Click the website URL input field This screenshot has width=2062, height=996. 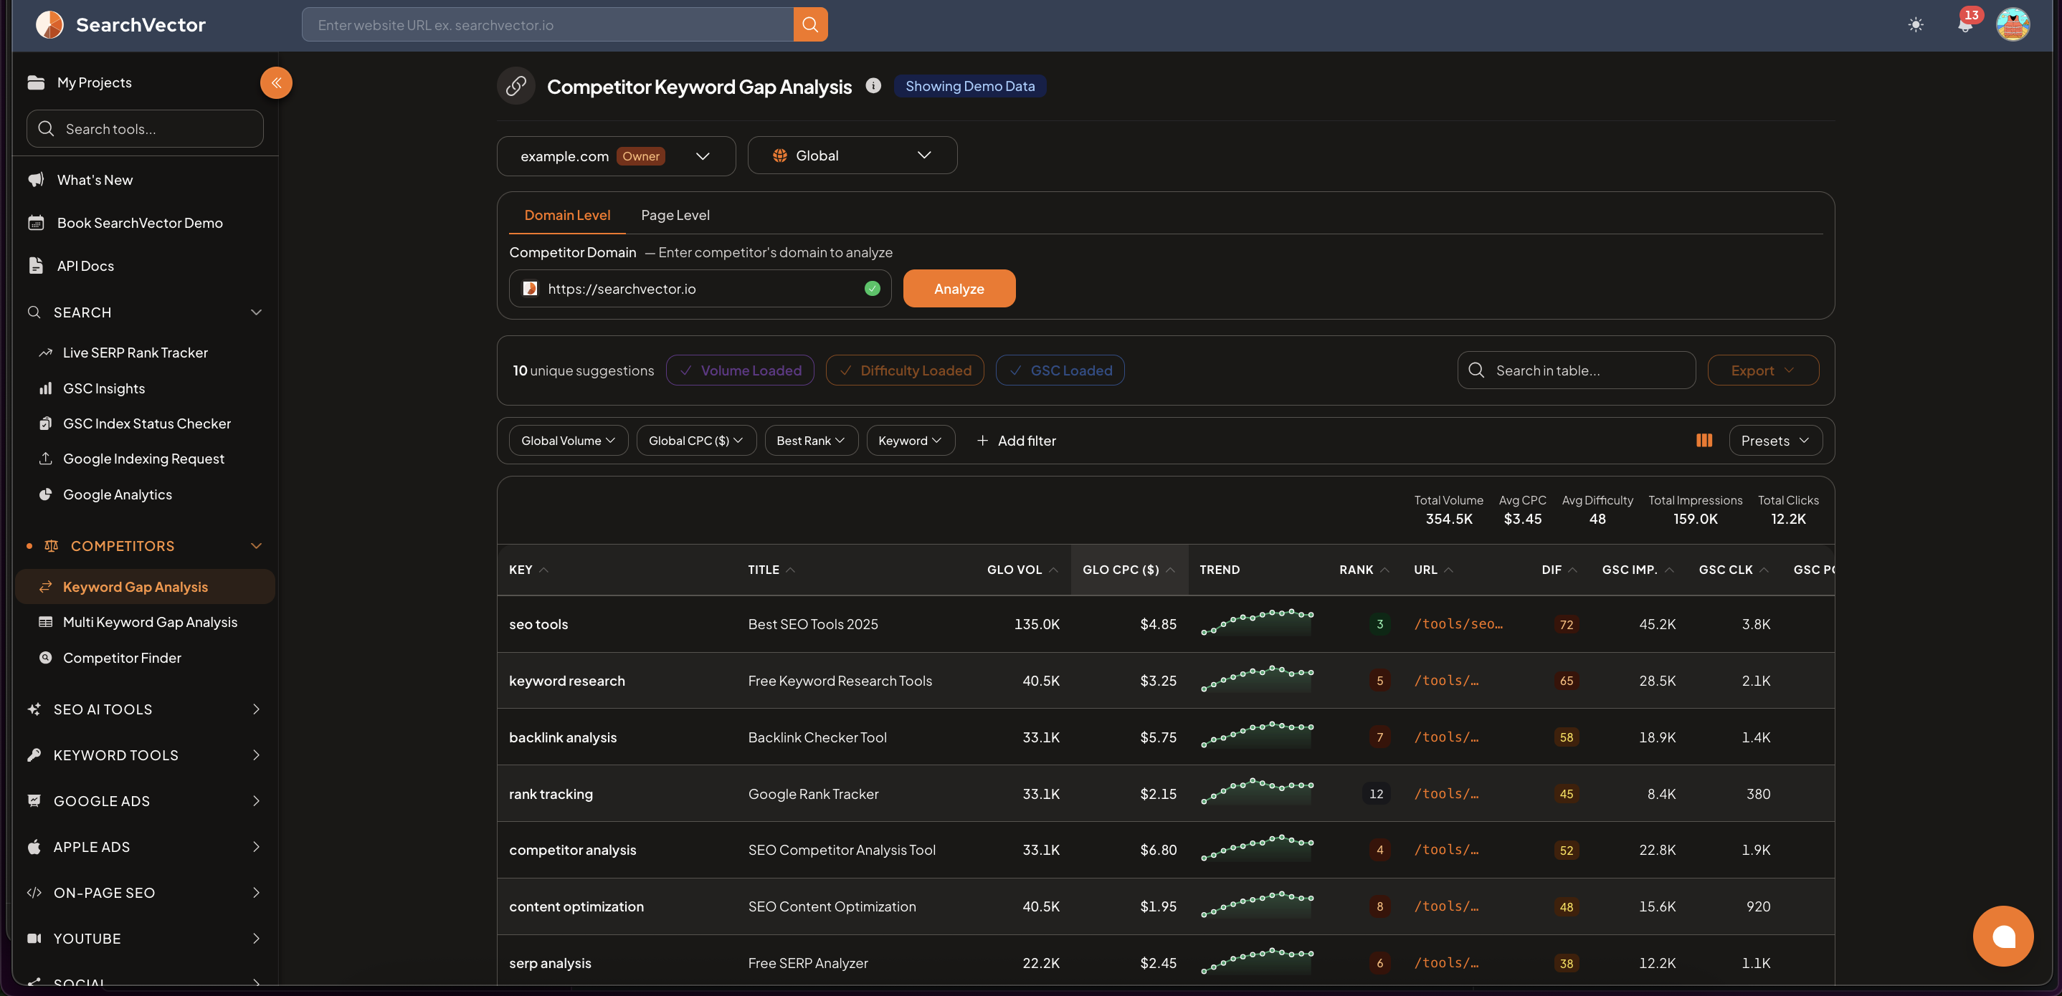pos(548,25)
